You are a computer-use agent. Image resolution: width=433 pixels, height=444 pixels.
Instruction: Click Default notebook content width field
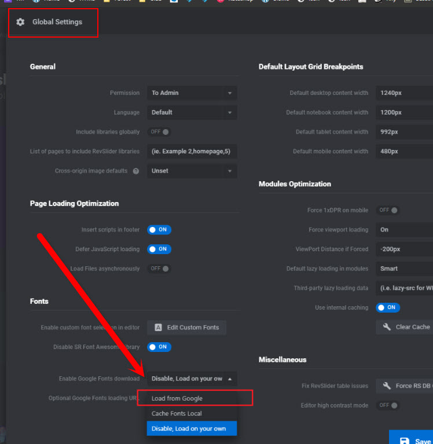point(405,112)
